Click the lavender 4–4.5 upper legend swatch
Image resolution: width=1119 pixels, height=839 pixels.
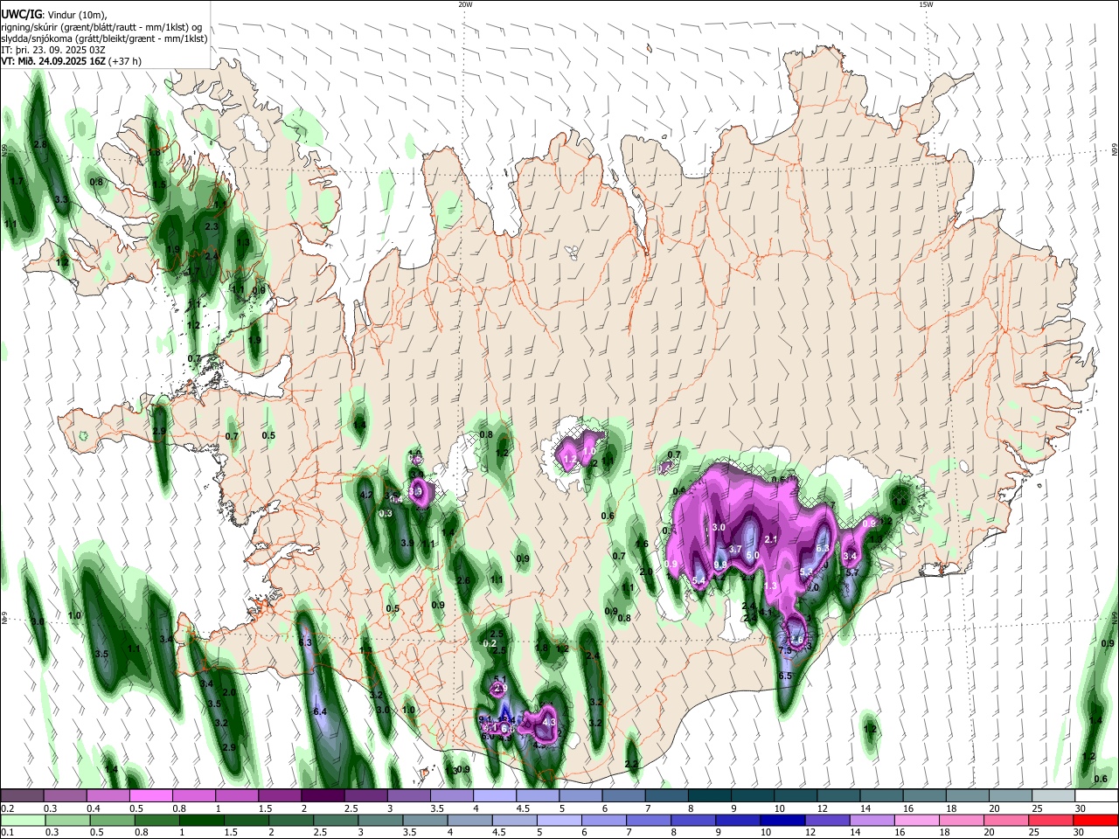[x=495, y=796]
